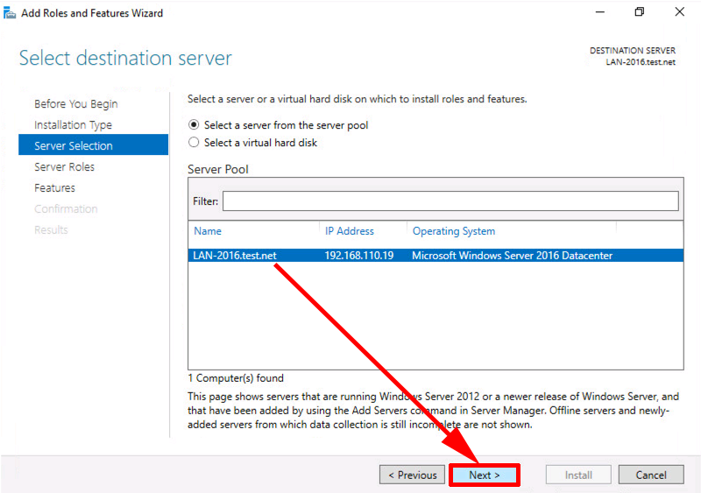Select the LAN-2016.test.net server row
The image size is (701, 493).
[x=435, y=255]
